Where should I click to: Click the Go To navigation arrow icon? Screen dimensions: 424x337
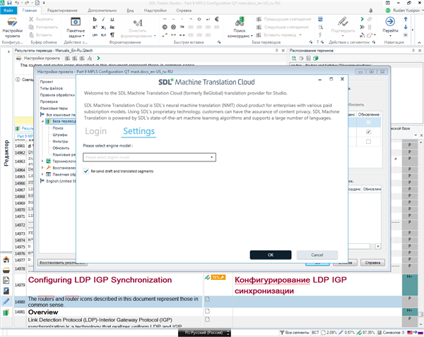(390, 21)
